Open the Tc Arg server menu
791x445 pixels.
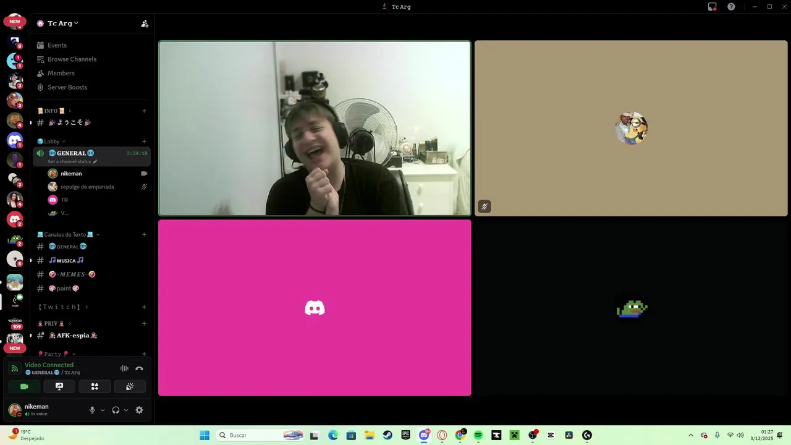(62, 23)
